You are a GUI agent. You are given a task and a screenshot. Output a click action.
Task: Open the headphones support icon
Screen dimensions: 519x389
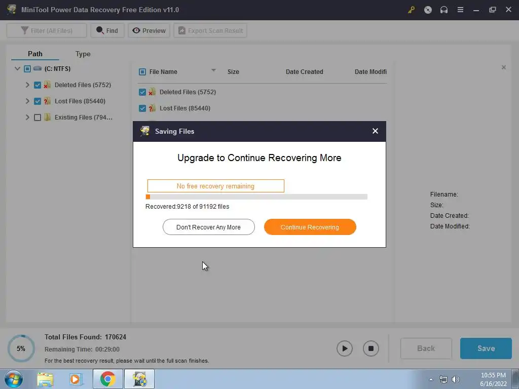(444, 10)
